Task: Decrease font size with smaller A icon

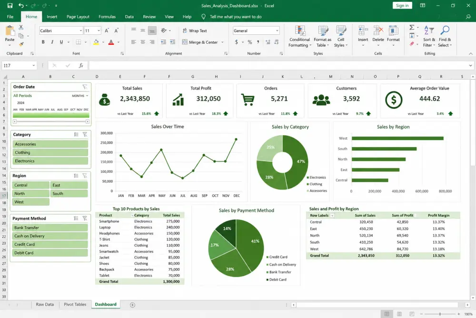Action: (x=116, y=30)
